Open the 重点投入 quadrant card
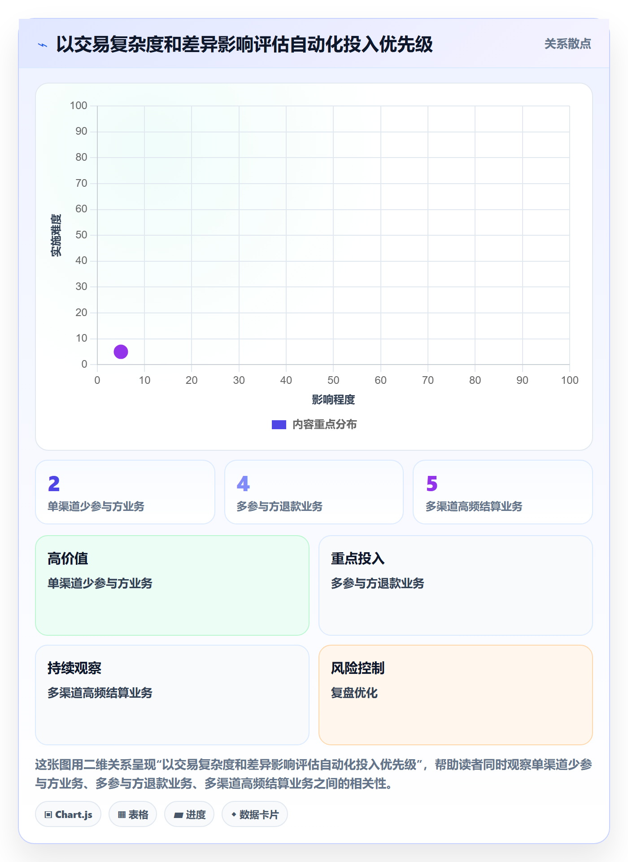This screenshot has height=862, width=628. [456, 585]
